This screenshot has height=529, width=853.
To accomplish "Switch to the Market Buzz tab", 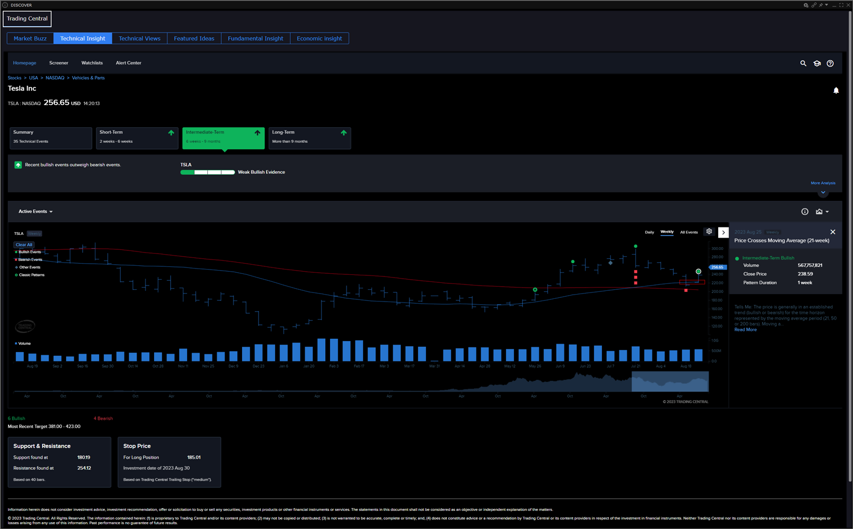I will tap(30, 38).
